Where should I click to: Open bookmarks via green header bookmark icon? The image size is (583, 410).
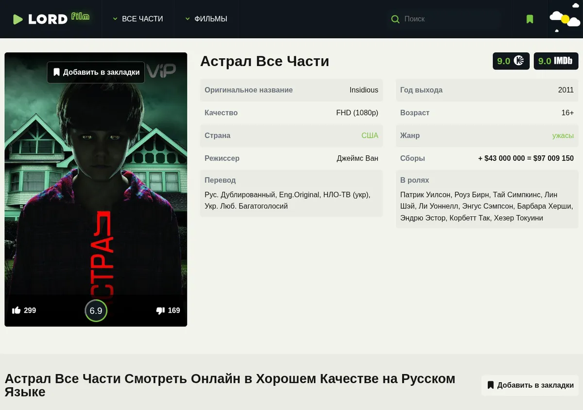pyautogui.click(x=530, y=19)
